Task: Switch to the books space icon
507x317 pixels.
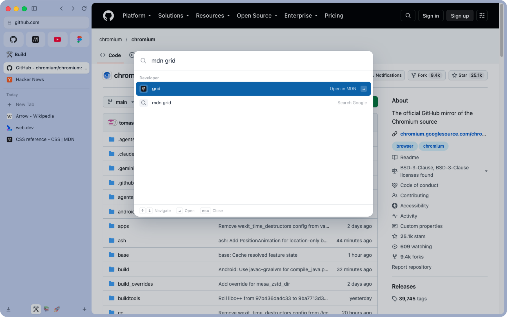Action: point(46,309)
